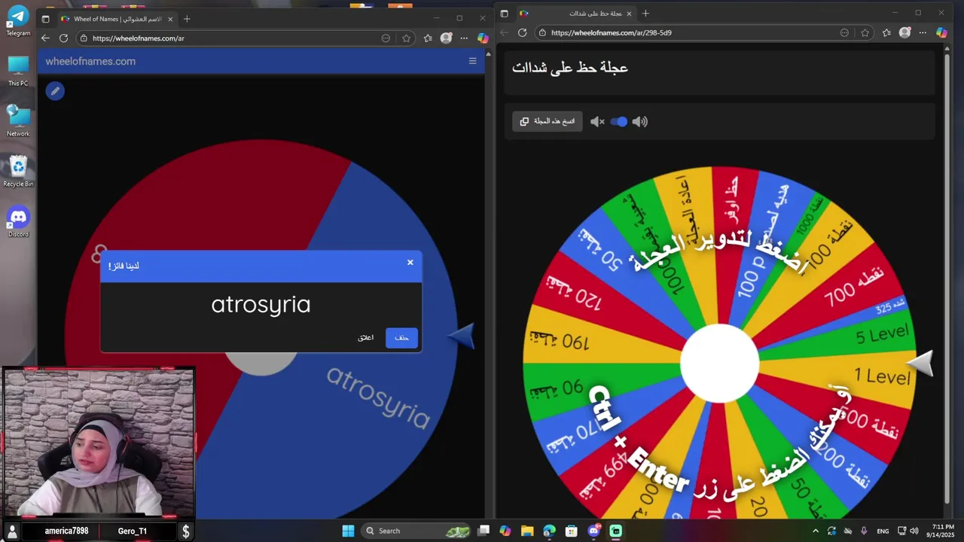Open the right browser's three-dot settings menu

click(923, 33)
